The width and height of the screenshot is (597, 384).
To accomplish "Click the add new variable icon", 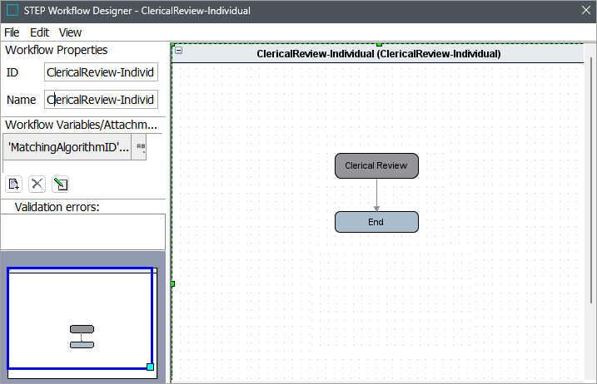I will point(13,184).
